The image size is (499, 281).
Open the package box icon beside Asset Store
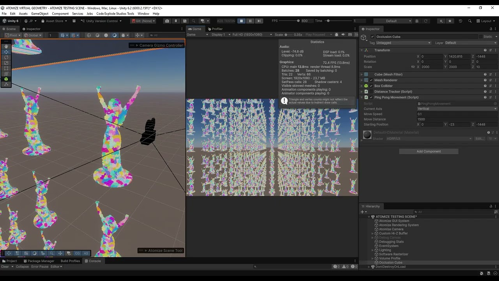pyautogui.click(x=74, y=21)
